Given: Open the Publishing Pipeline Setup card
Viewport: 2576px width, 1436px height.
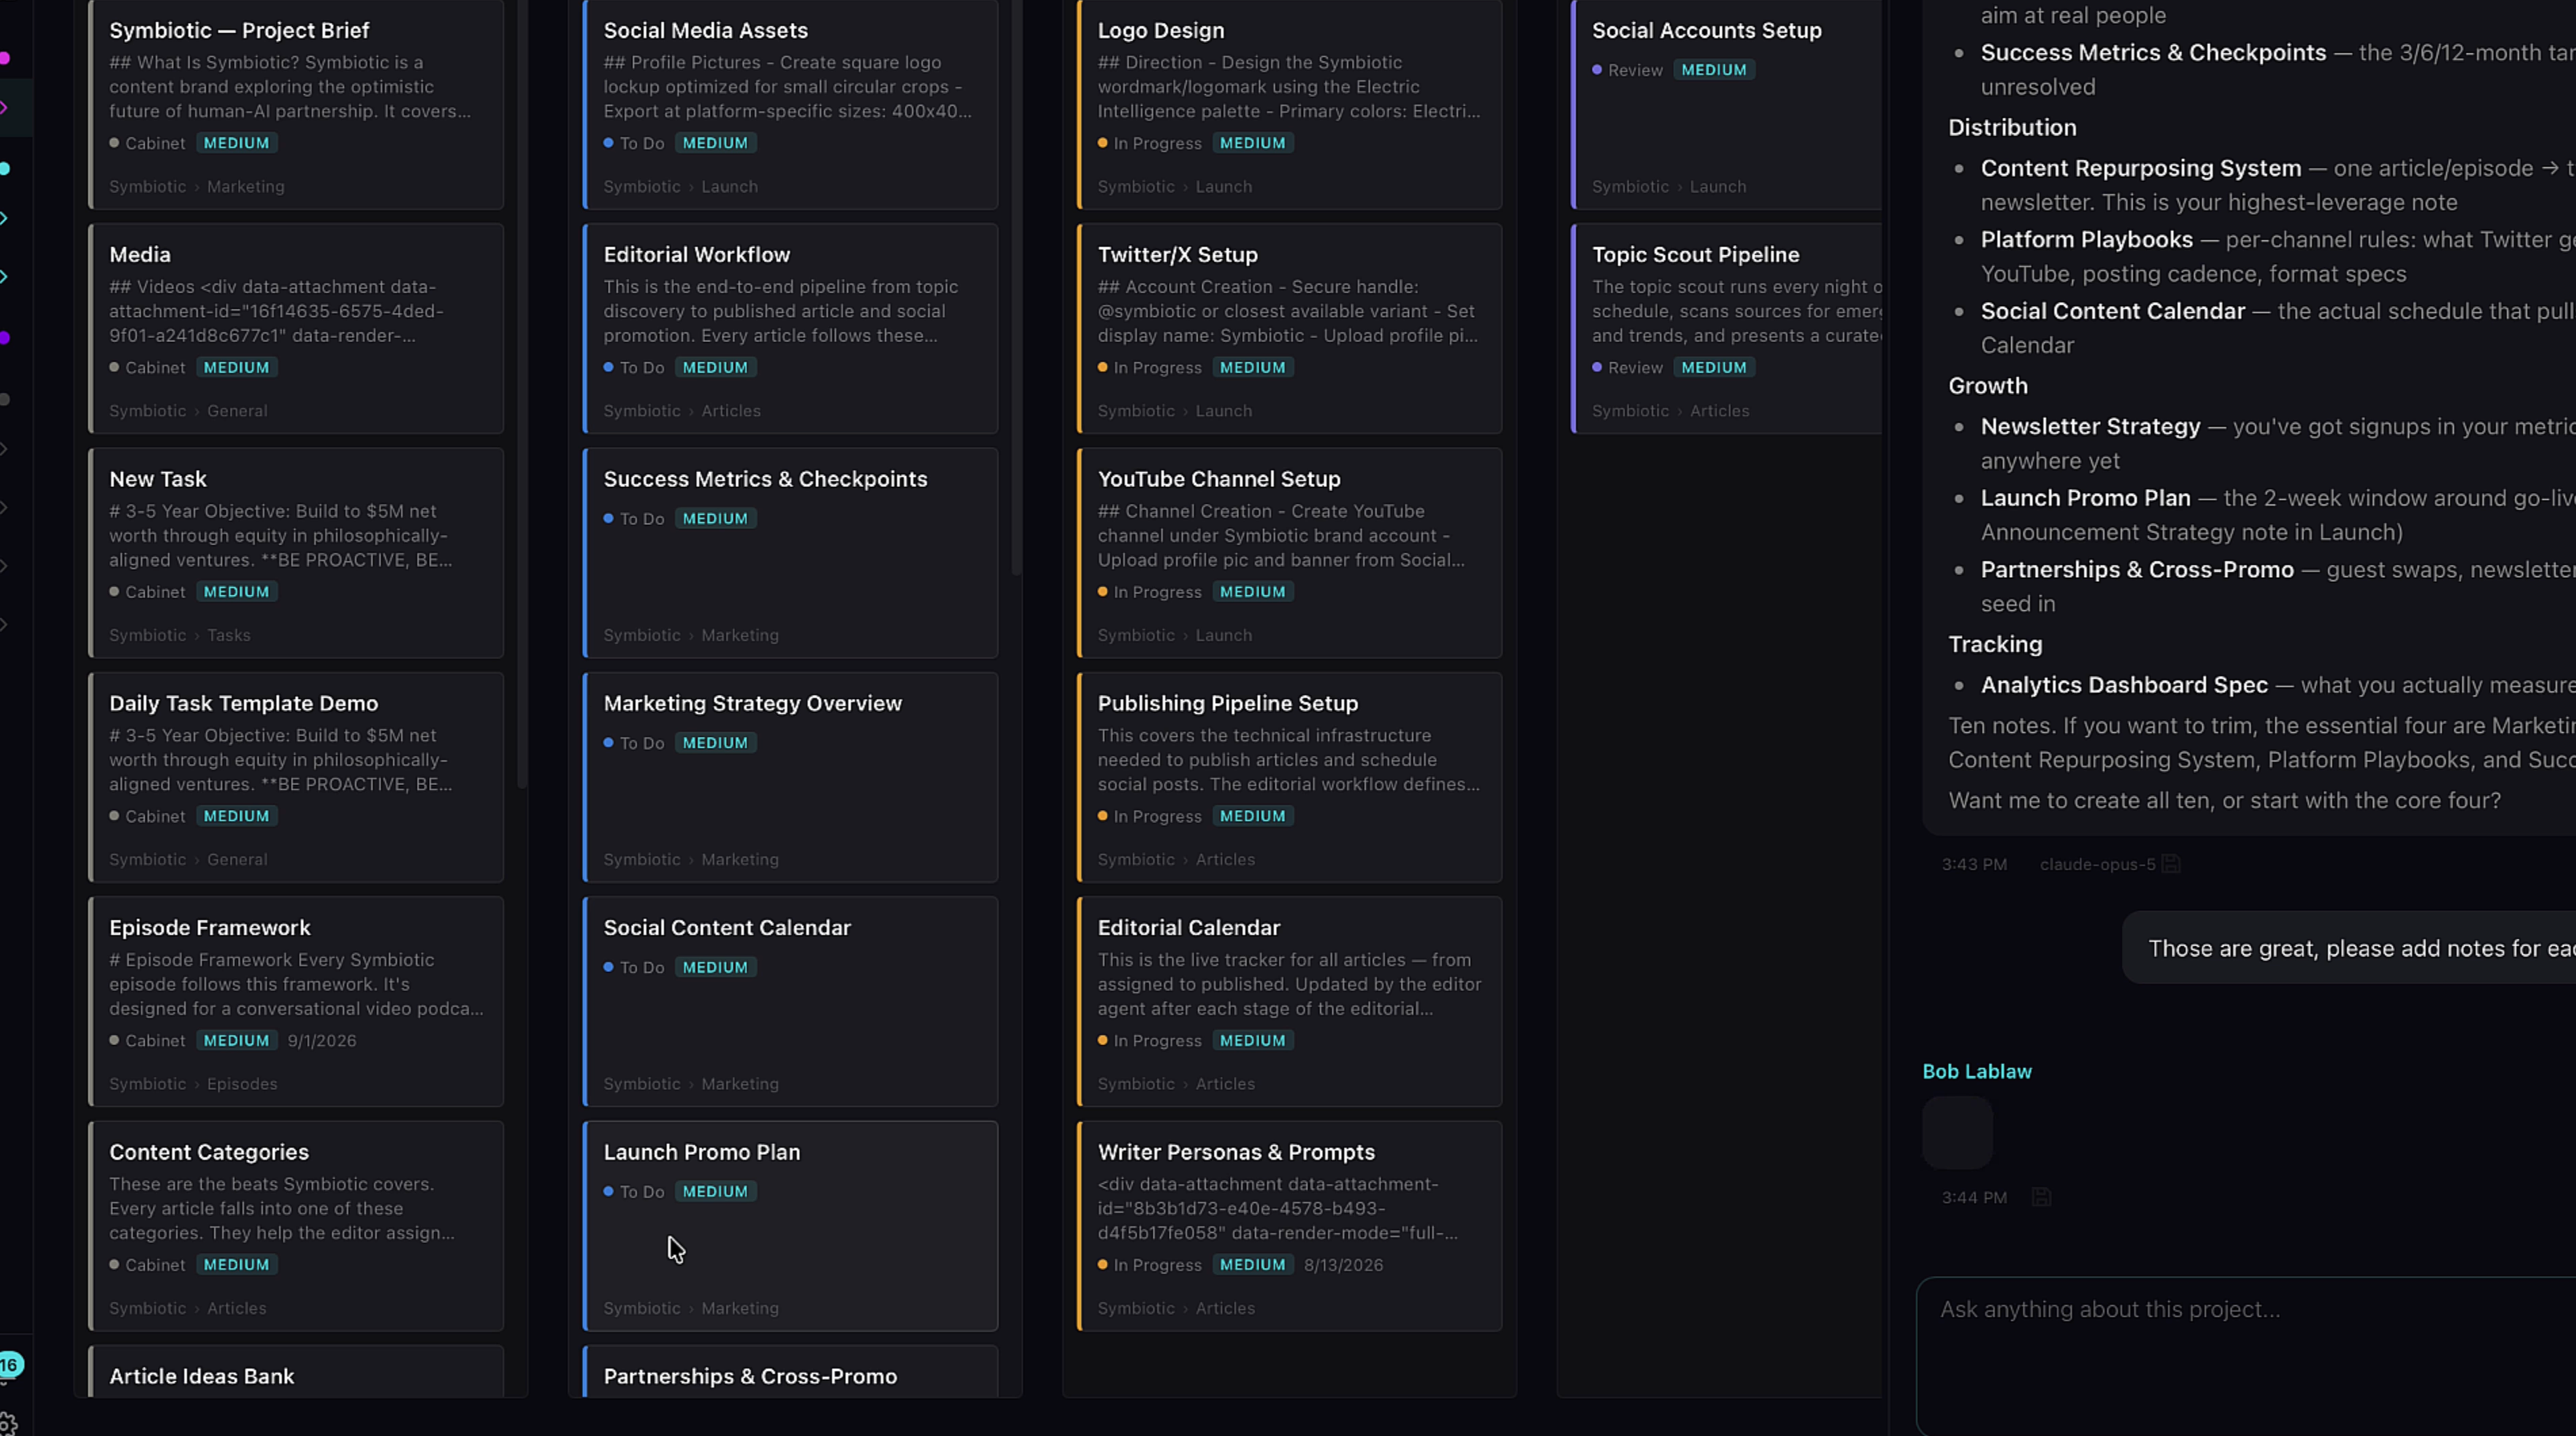Looking at the screenshot, I should (x=1289, y=777).
